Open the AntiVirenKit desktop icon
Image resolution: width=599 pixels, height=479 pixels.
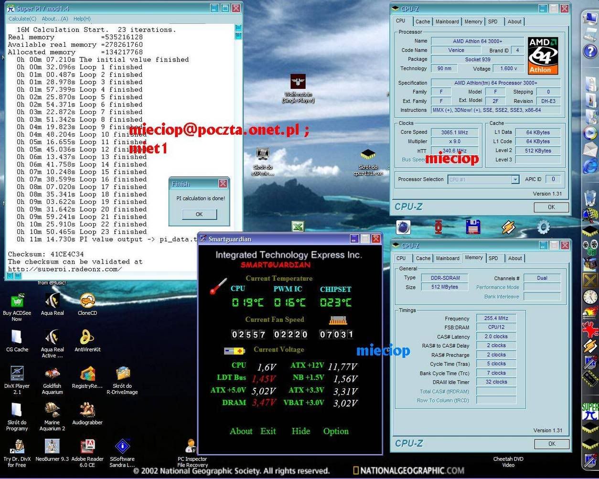[87, 338]
